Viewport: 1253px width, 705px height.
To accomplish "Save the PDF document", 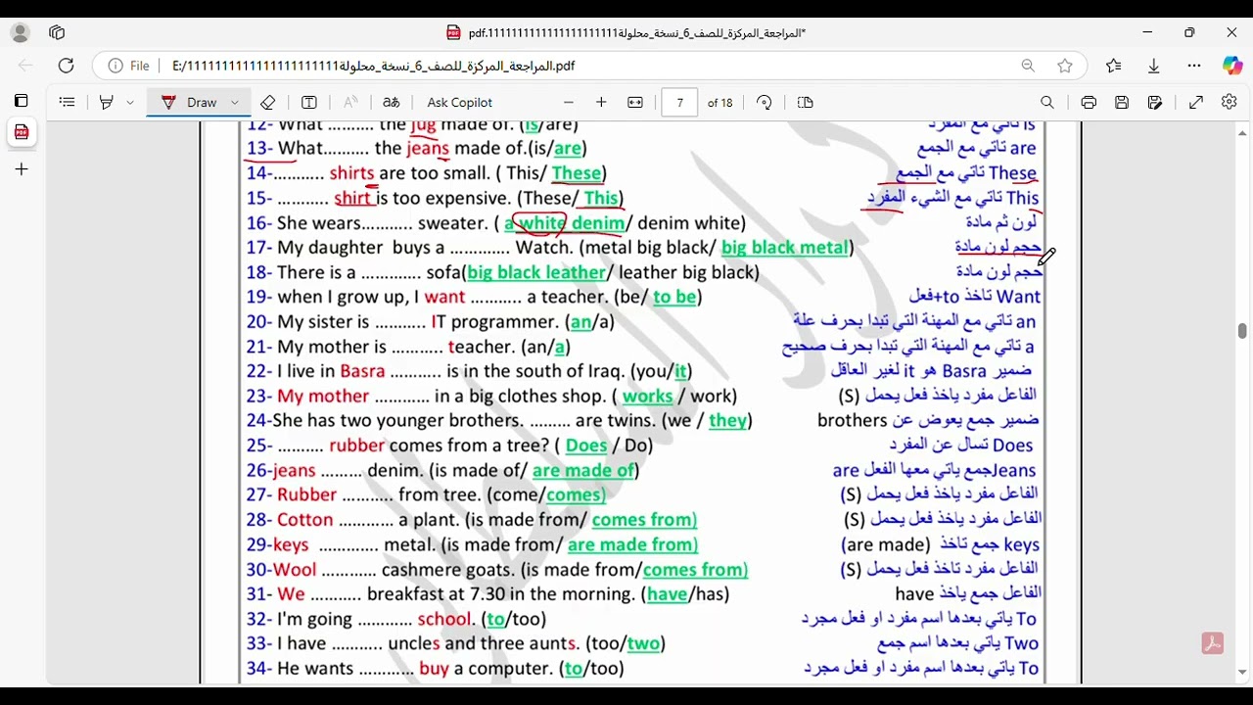I will [1122, 102].
